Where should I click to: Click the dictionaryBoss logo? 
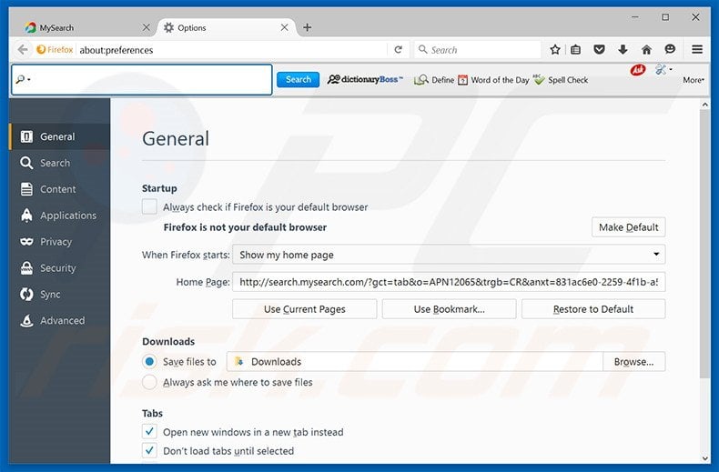tap(365, 79)
